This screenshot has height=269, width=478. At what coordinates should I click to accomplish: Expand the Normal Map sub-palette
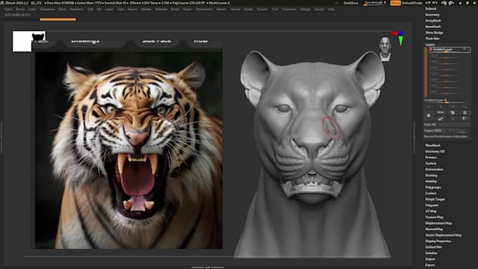[434, 229]
